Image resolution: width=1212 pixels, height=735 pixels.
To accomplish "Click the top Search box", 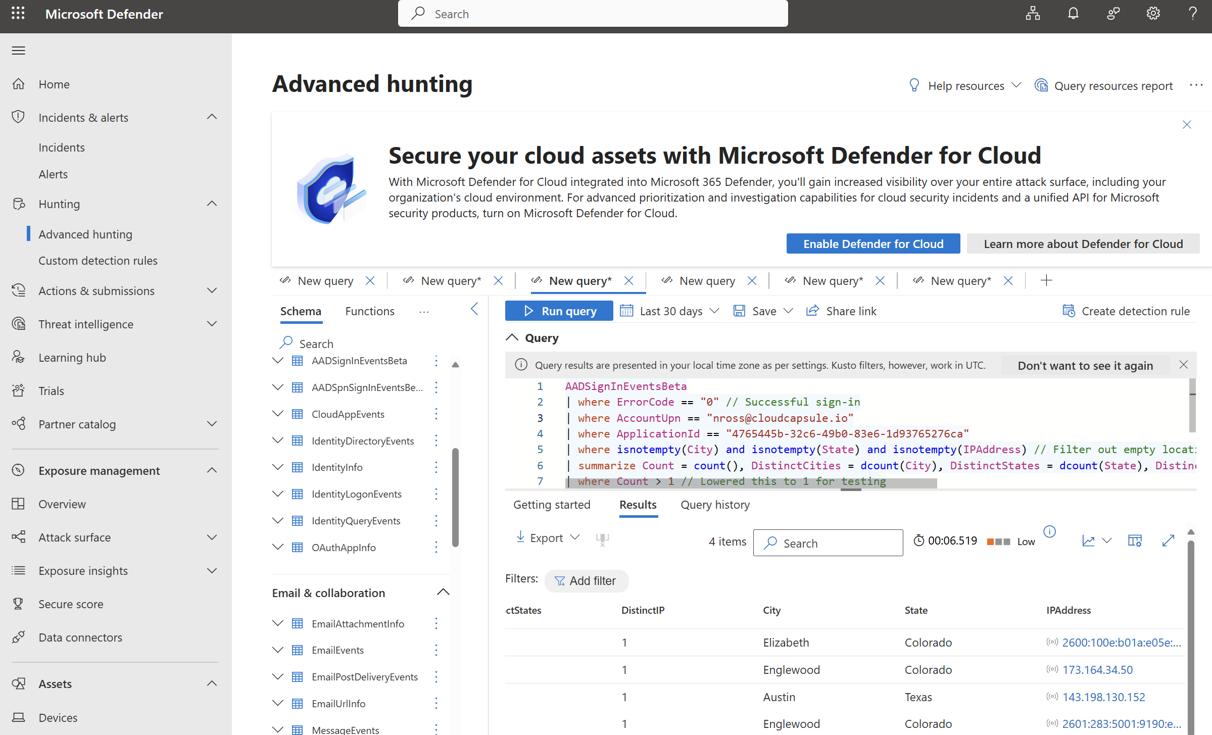I will (x=593, y=14).
